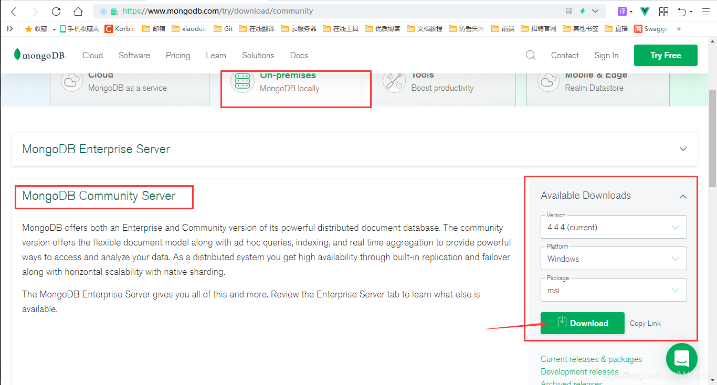Expand the undo closed tab dropdown arrow
Screen dimensions: 717x385
click(691, 12)
